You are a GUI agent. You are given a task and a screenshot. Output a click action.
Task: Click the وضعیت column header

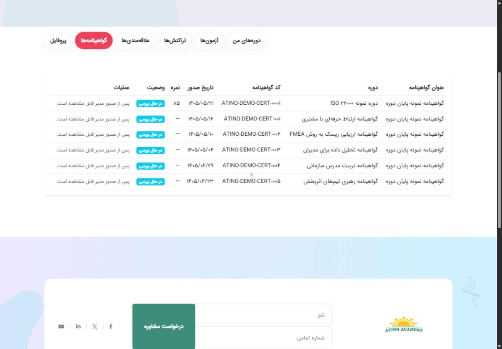point(156,87)
